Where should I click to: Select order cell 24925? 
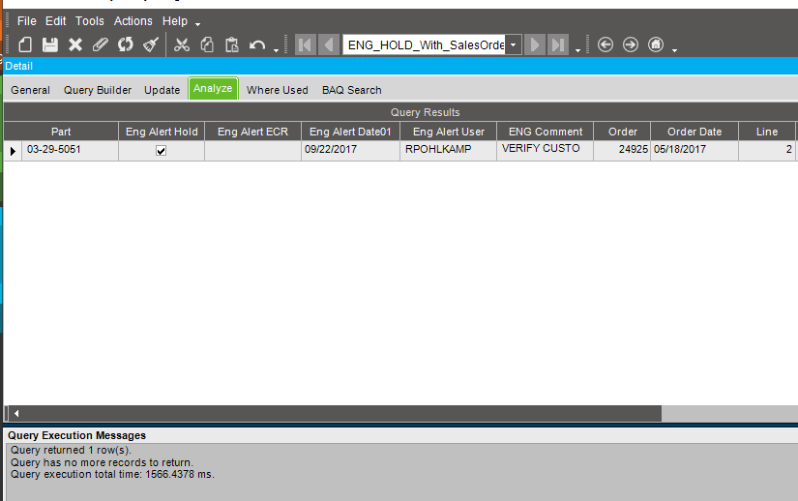(622, 151)
